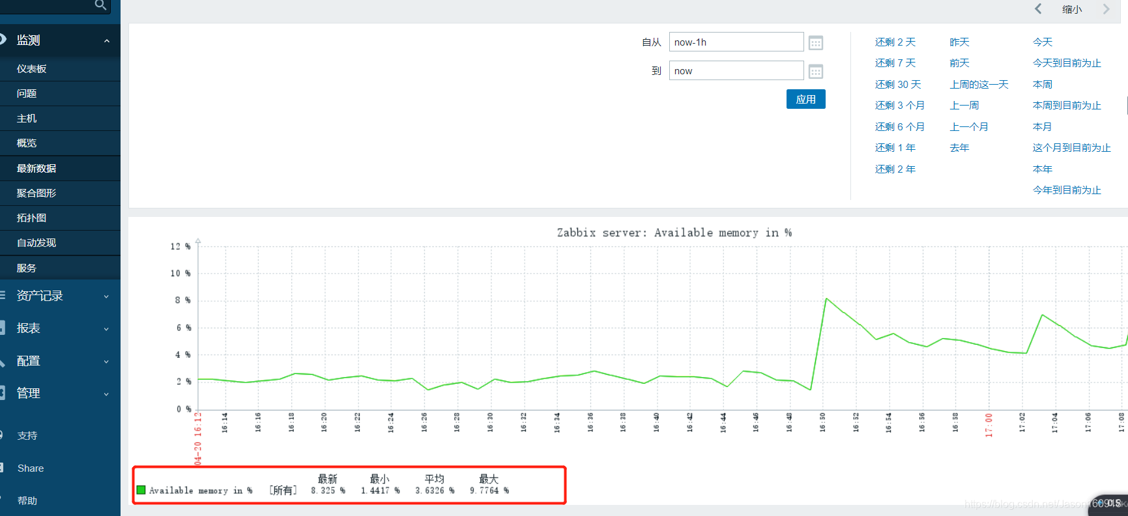Select 前天 time range
The image size is (1128, 516).
pos(959,63)
